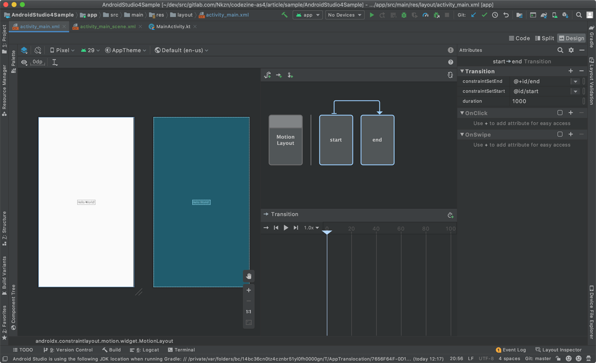Collapse the OnClick section
This screenshot has height=363, width=596.
click(x=462, y=113)
